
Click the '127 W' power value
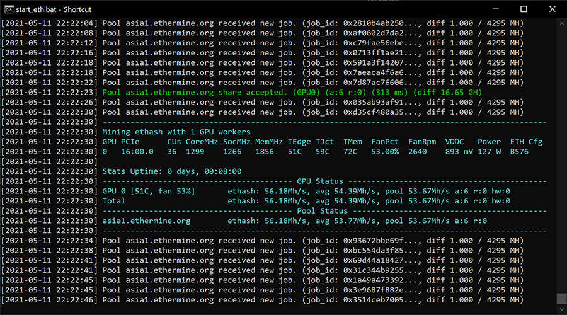click(490, 152)
